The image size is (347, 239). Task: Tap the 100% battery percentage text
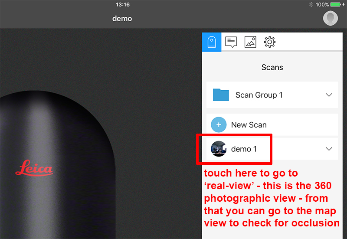point(322,4)
